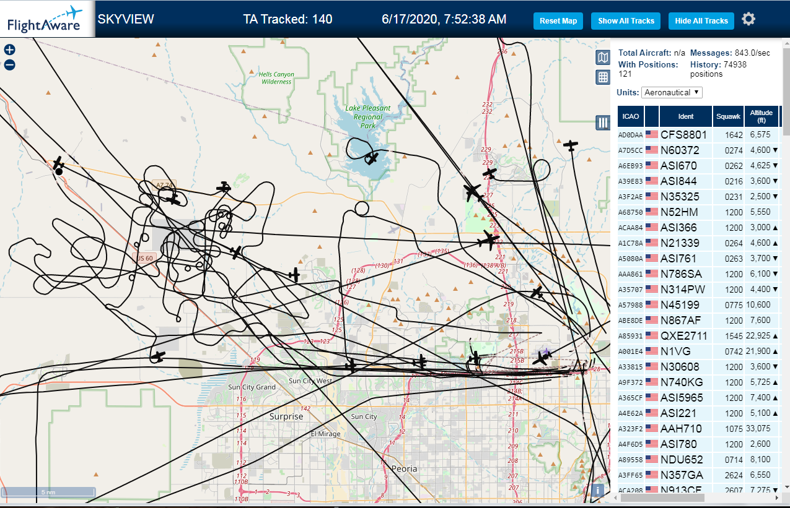Click Reset Map button
This screenshot has width=790, height=508.
pyautogui.click(x=558, y=20)
